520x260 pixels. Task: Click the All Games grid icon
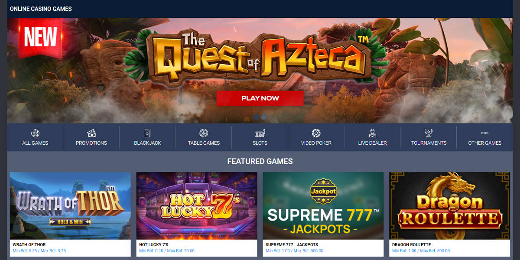point(35,133)
